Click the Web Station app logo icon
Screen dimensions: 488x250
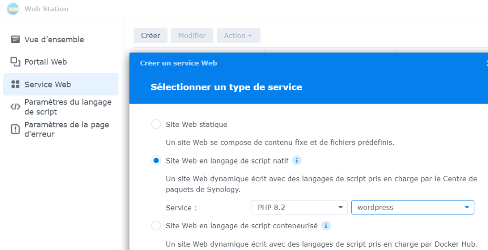pyautogui.click(x=13, y=9)
